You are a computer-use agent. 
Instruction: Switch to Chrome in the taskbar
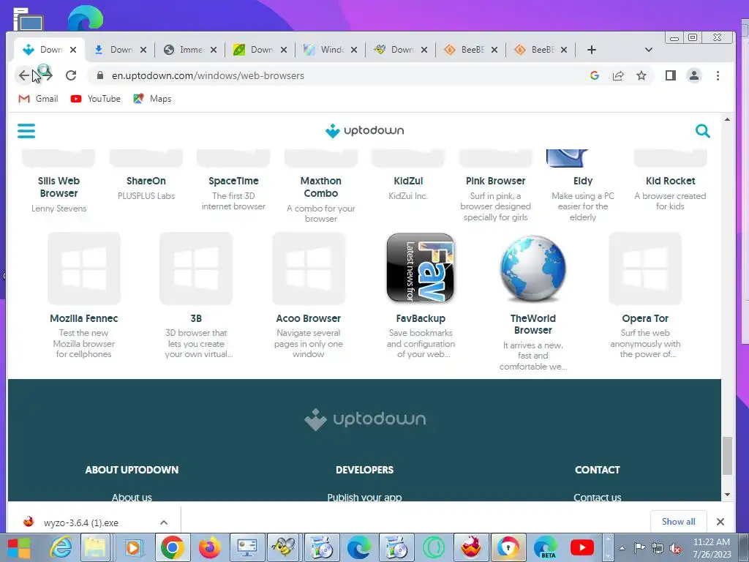pos(172,547)
